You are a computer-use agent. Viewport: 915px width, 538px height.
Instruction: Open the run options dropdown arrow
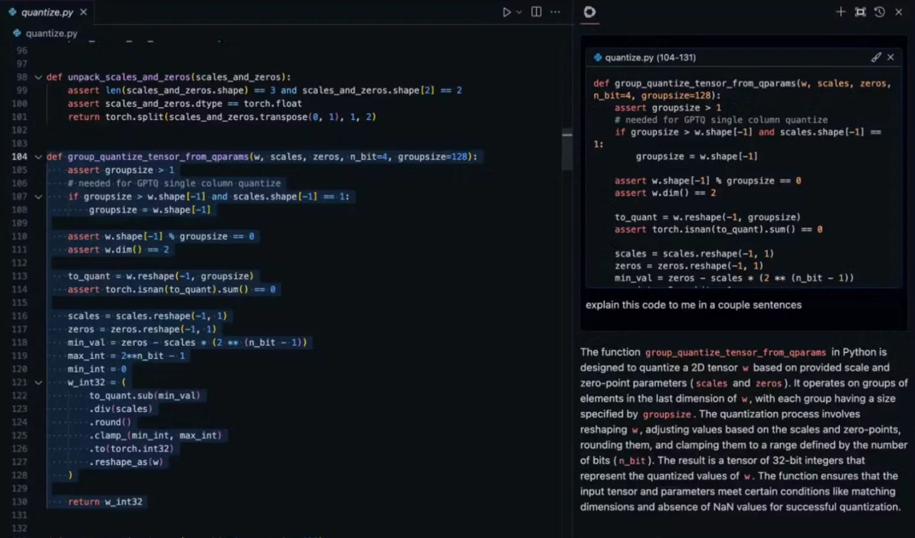click(x=519, y=12)
